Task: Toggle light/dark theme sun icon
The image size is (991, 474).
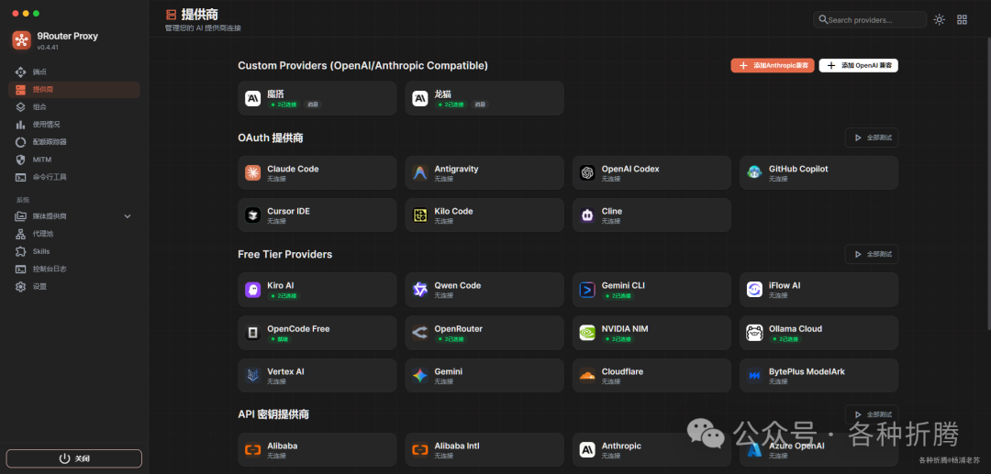Action: click(940, 19)
